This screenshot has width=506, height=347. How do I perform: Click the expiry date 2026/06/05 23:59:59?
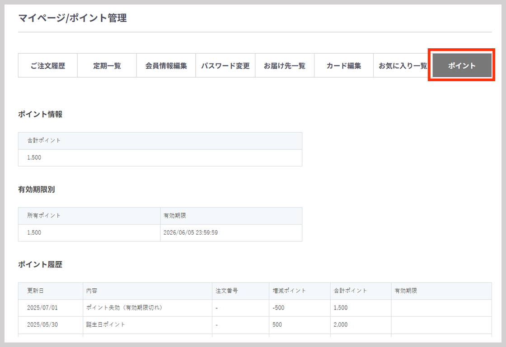click(x=191, y=233)
